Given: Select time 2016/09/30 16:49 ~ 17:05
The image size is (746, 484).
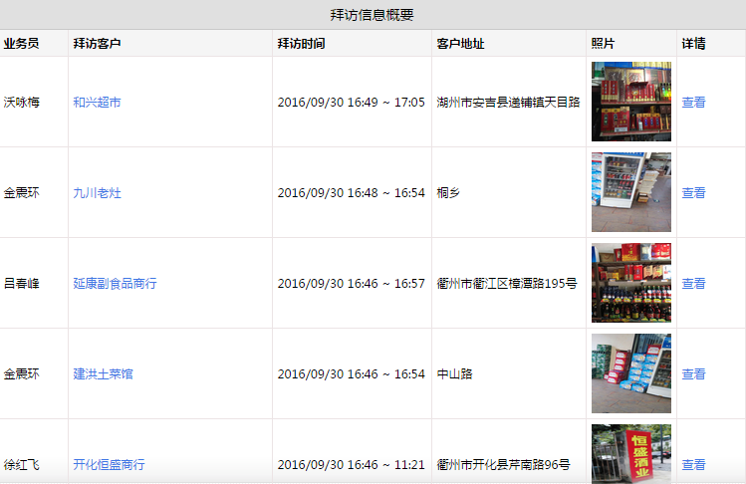Looking at the screenshot, I should click(352, 103).
